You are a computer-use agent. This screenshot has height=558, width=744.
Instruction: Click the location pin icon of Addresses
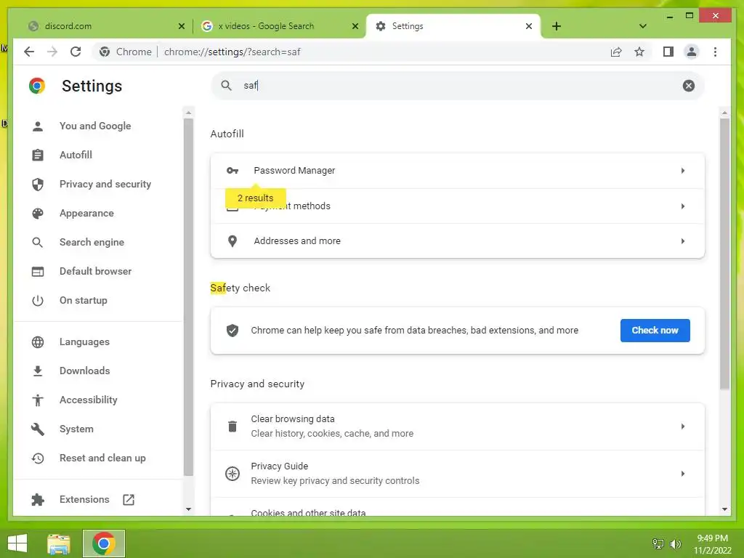coord(232,241)
